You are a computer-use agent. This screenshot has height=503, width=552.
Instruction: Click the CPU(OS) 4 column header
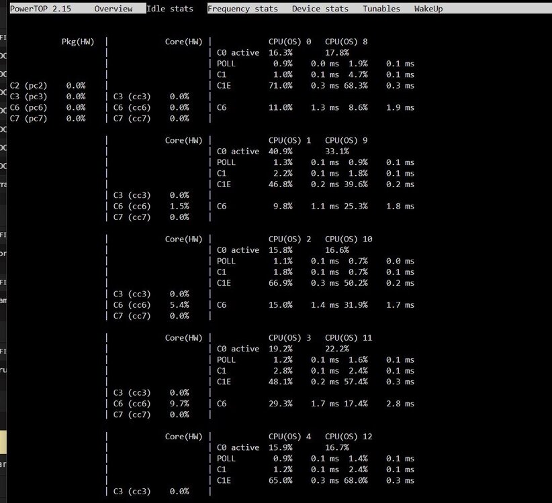289,437
